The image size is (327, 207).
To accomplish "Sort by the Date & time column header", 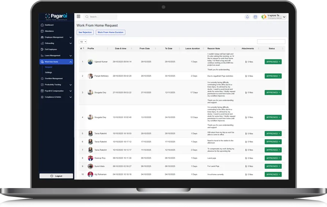I will tap(121, 48).
